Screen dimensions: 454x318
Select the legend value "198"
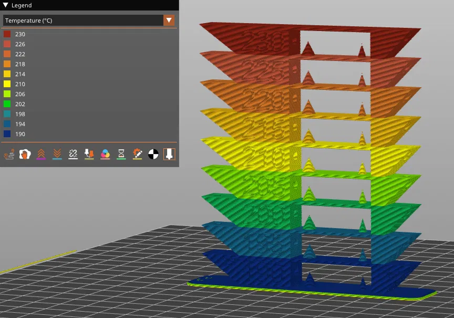(x=20, y=114)
